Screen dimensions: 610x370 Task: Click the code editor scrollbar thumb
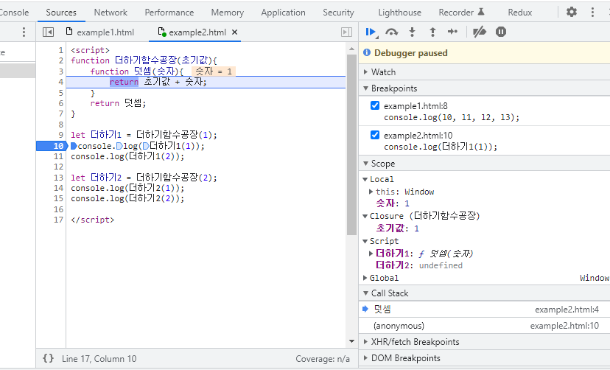coord(351,144)
